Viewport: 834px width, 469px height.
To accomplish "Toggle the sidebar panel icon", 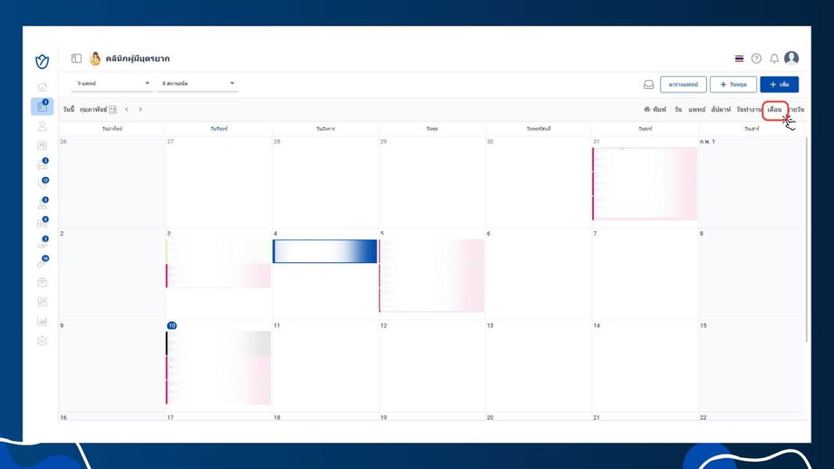I will (x=76, y=58).
